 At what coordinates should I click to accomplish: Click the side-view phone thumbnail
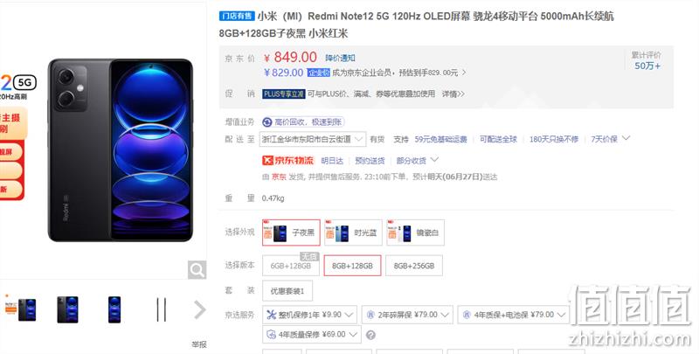point(161,310)
